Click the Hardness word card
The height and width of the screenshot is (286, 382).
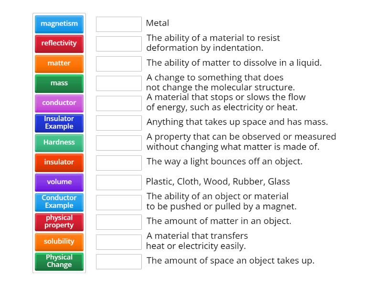click(59, 143)
